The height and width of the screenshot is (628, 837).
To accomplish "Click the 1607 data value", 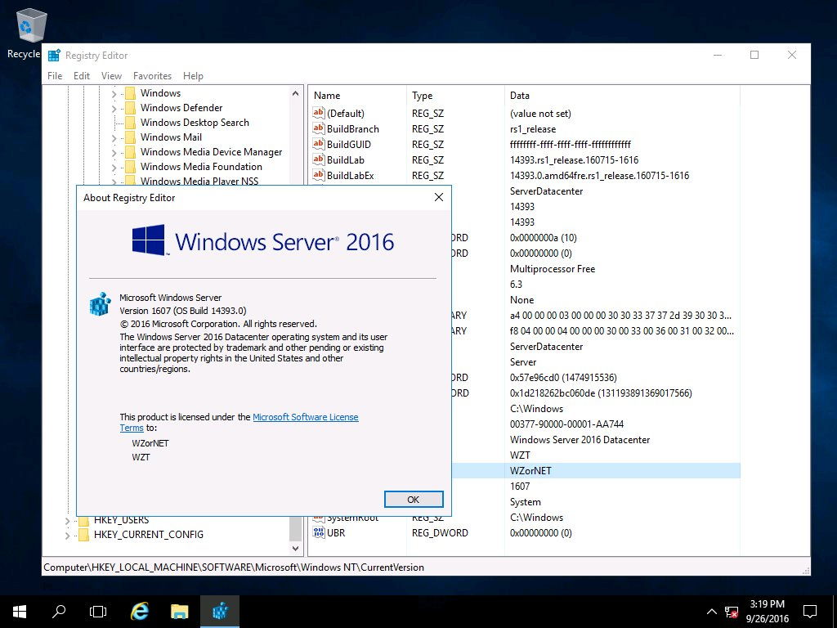I will (520, 486).
